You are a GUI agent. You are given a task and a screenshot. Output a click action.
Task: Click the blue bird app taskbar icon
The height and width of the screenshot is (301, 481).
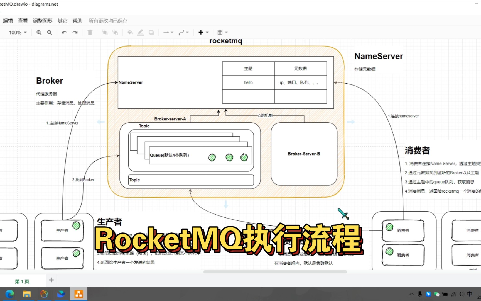61,294
